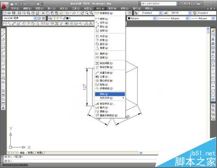The image size is (217, 168).
Task: Select the Arc tool in the draw toolbar
Action: pos(3,52)
